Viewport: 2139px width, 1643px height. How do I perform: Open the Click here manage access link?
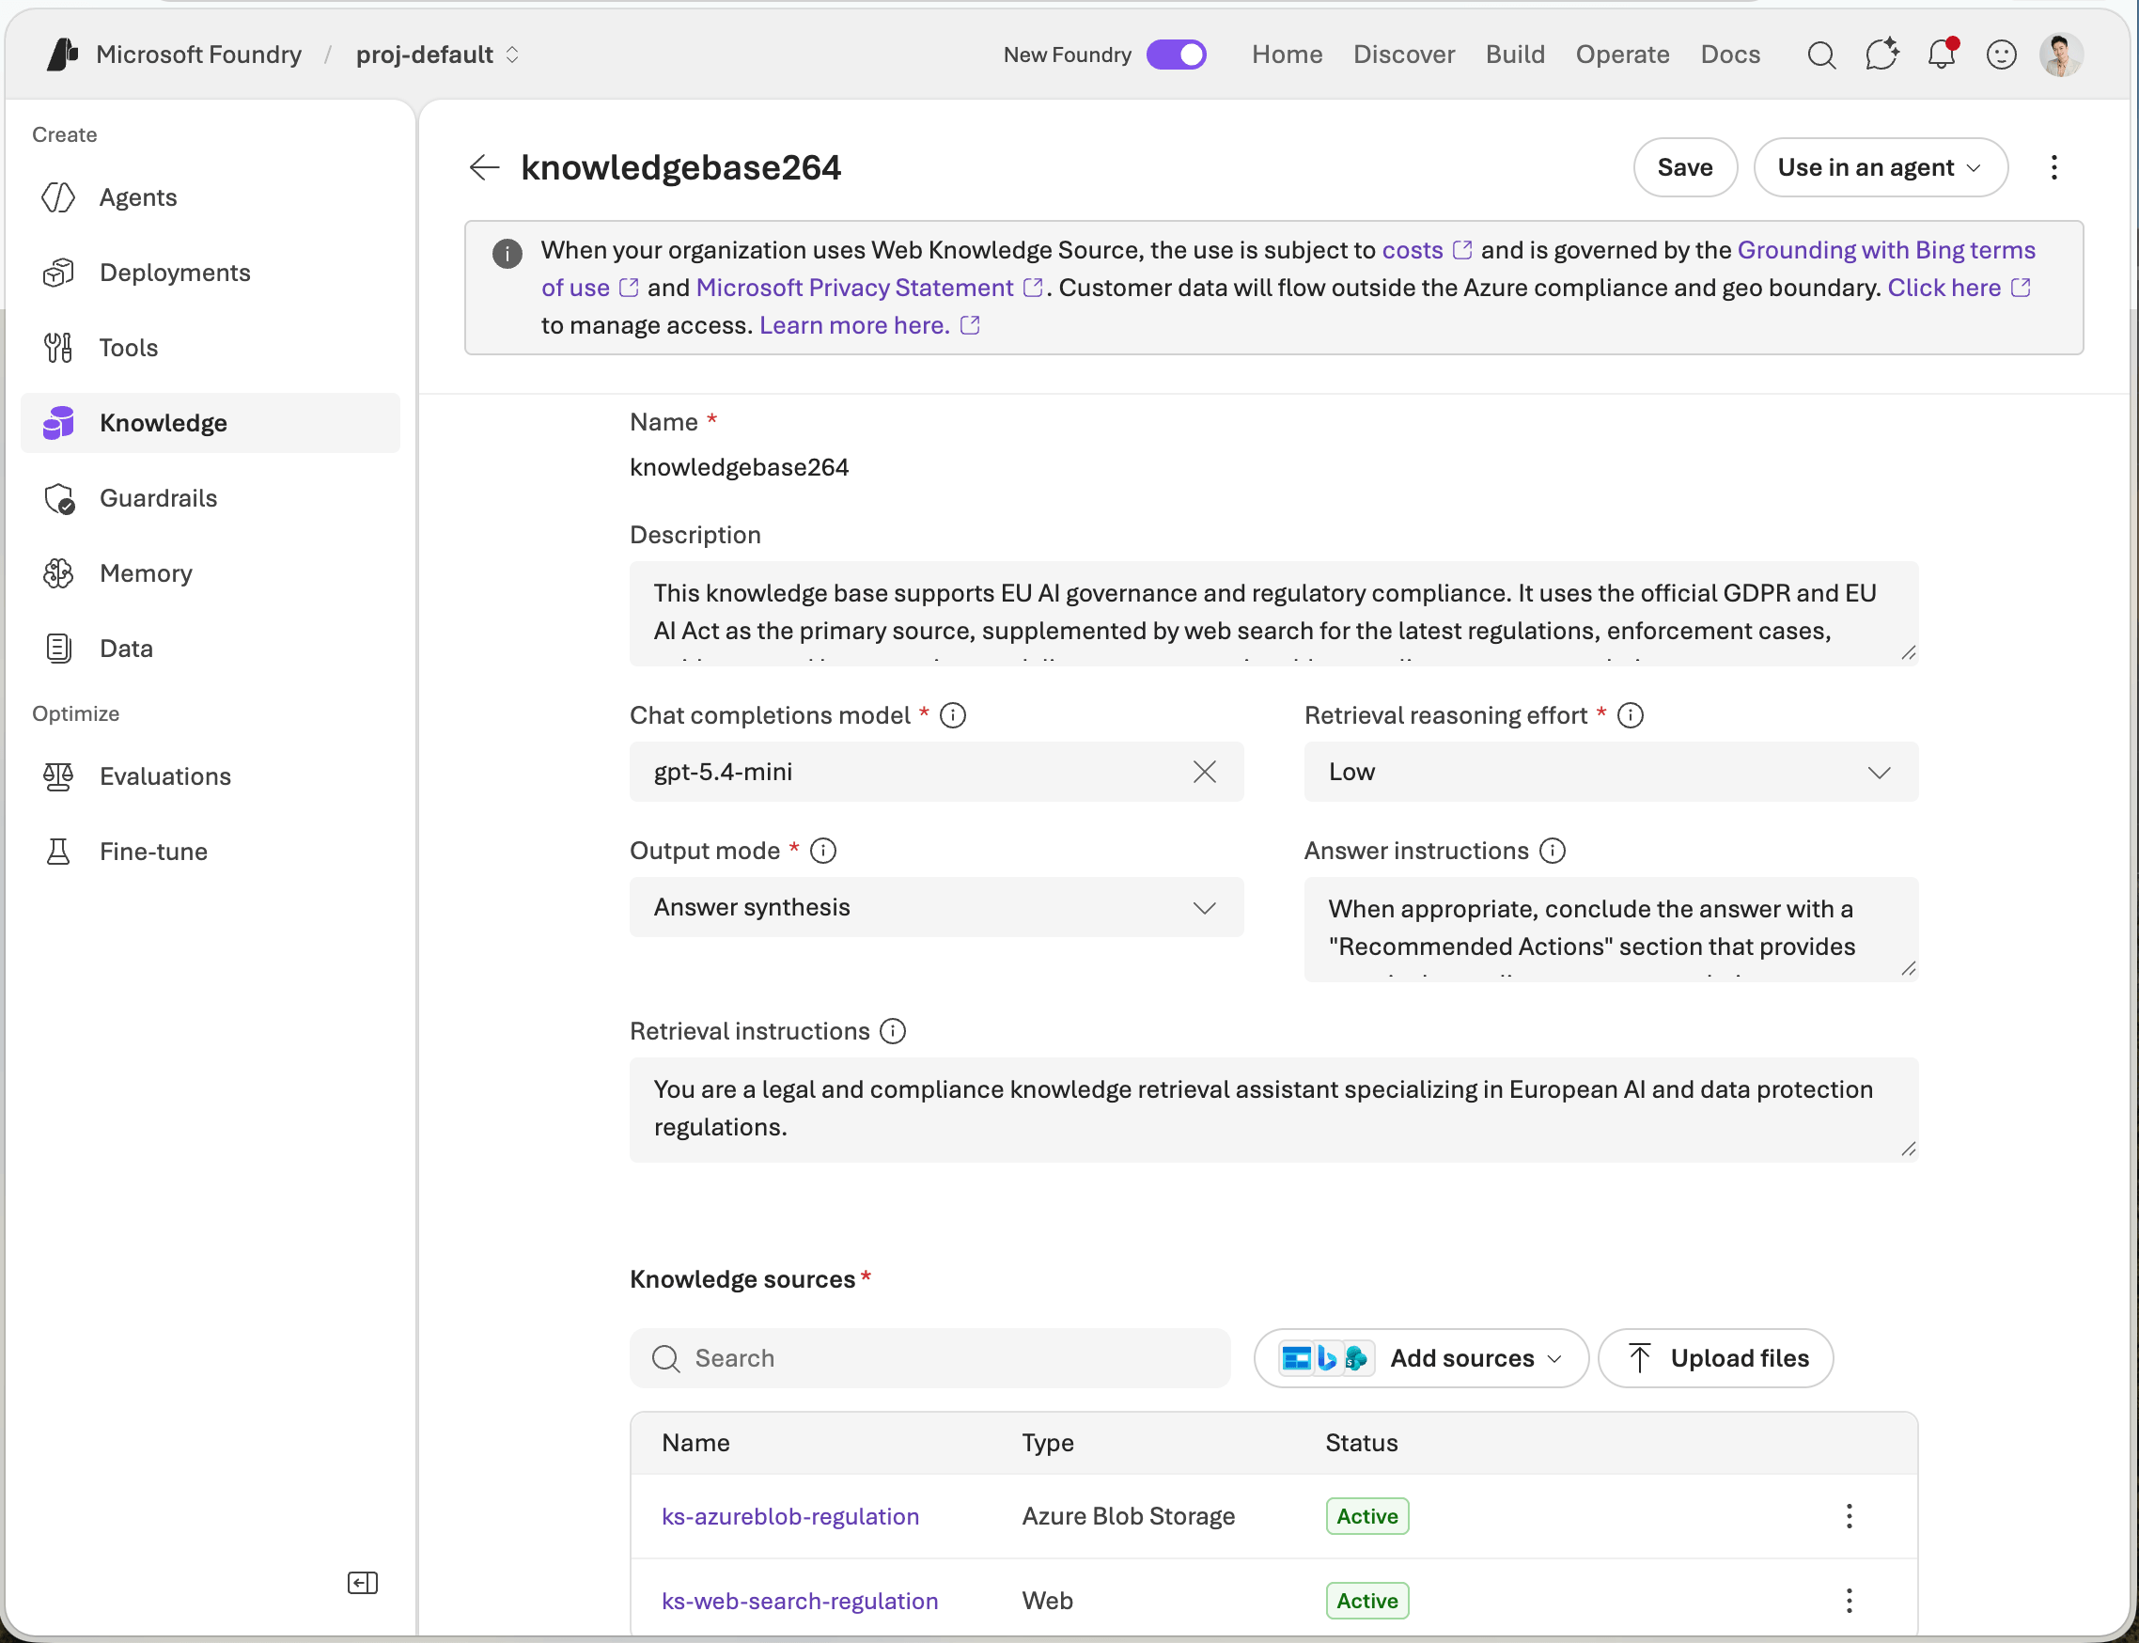click(x=1959, y=288)
